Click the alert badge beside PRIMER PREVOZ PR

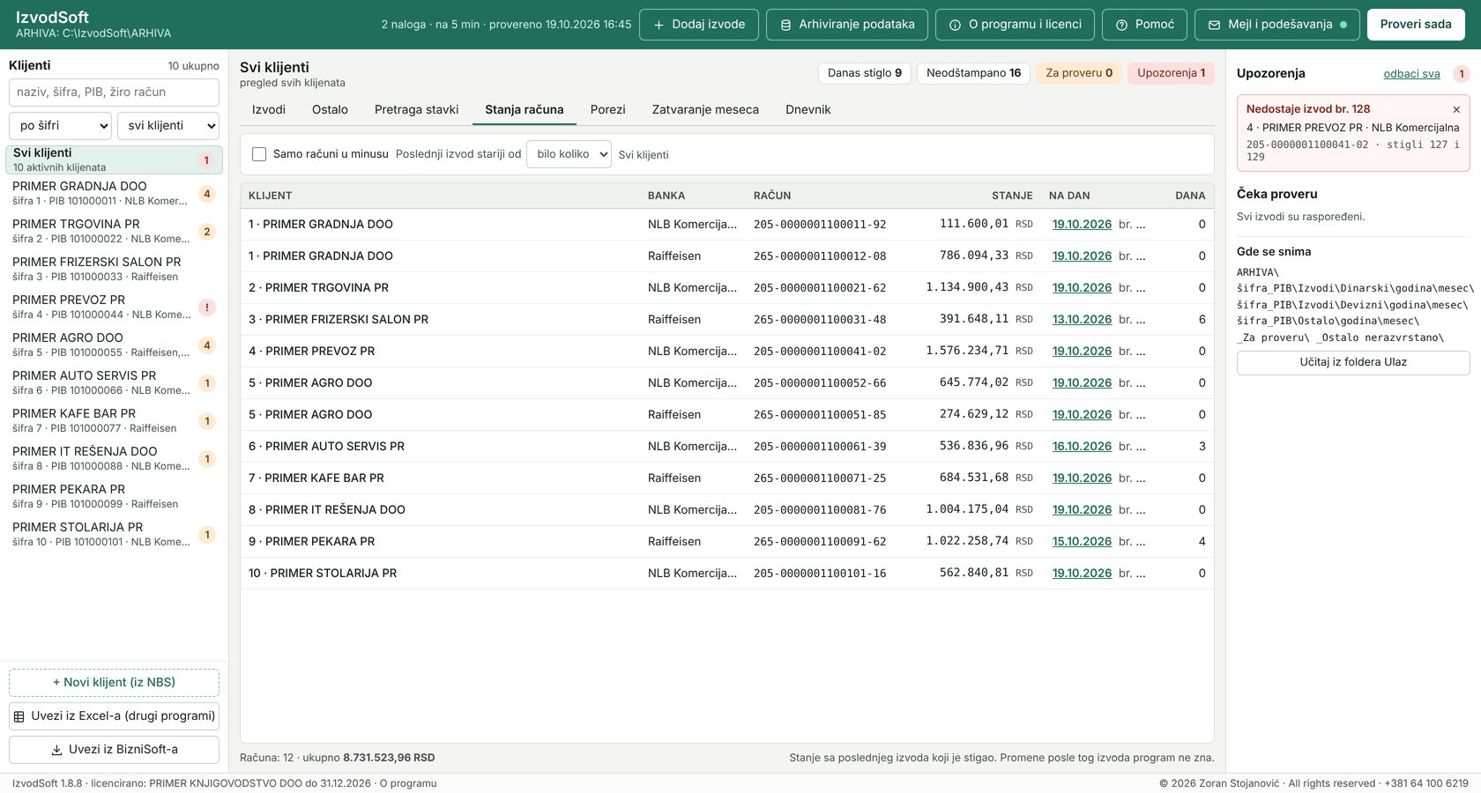tap(207, 308)
